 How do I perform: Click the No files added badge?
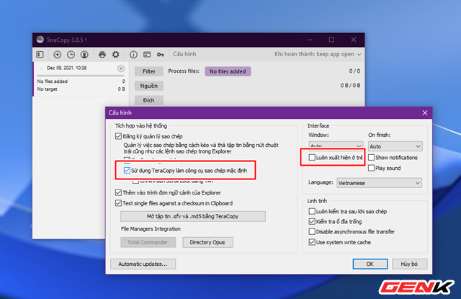[x=228, y=71]
